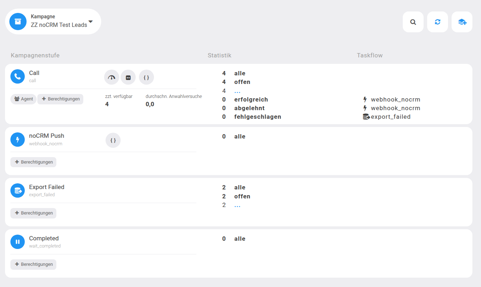The width and height of the screenshot is (481, 287).
Task: Refresh the campaign view
Action: (438, 22)
